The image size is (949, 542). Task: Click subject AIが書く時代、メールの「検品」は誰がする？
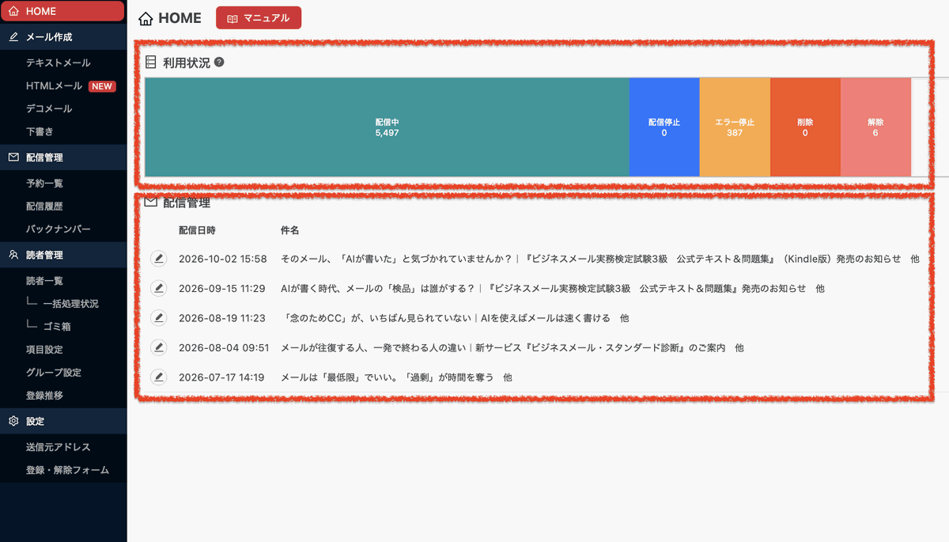378,289
